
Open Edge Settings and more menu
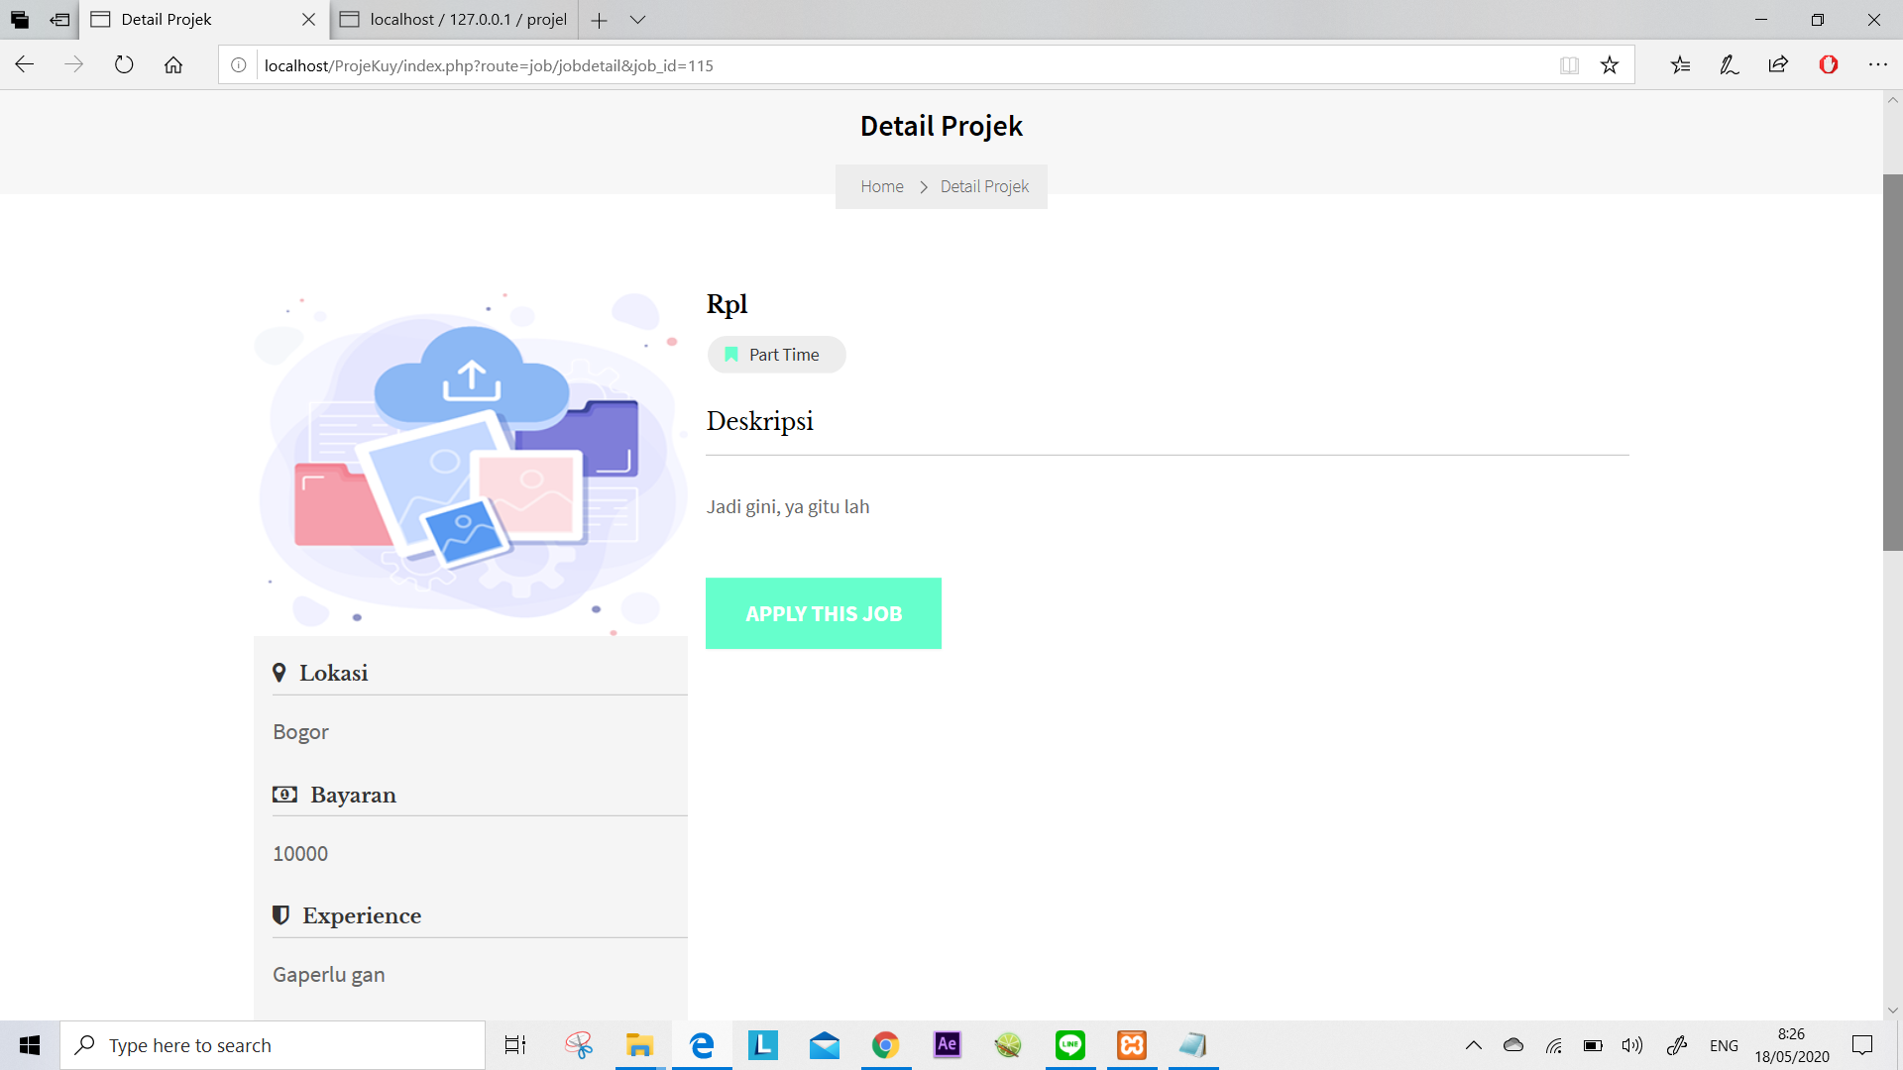click(1878, 65)
